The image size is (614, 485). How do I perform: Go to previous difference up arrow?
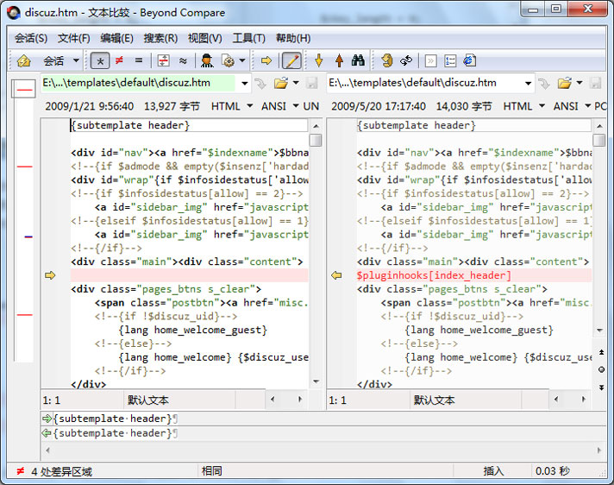[x=339, y=60]
